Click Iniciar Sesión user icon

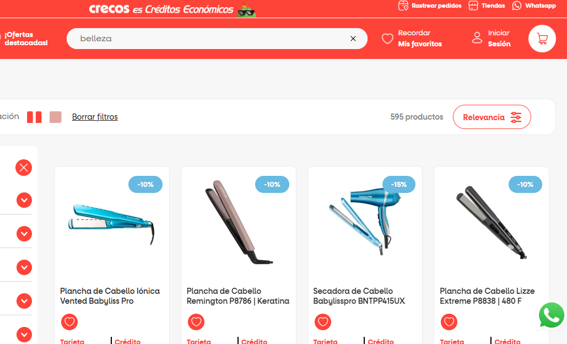(x=477, y=37)
